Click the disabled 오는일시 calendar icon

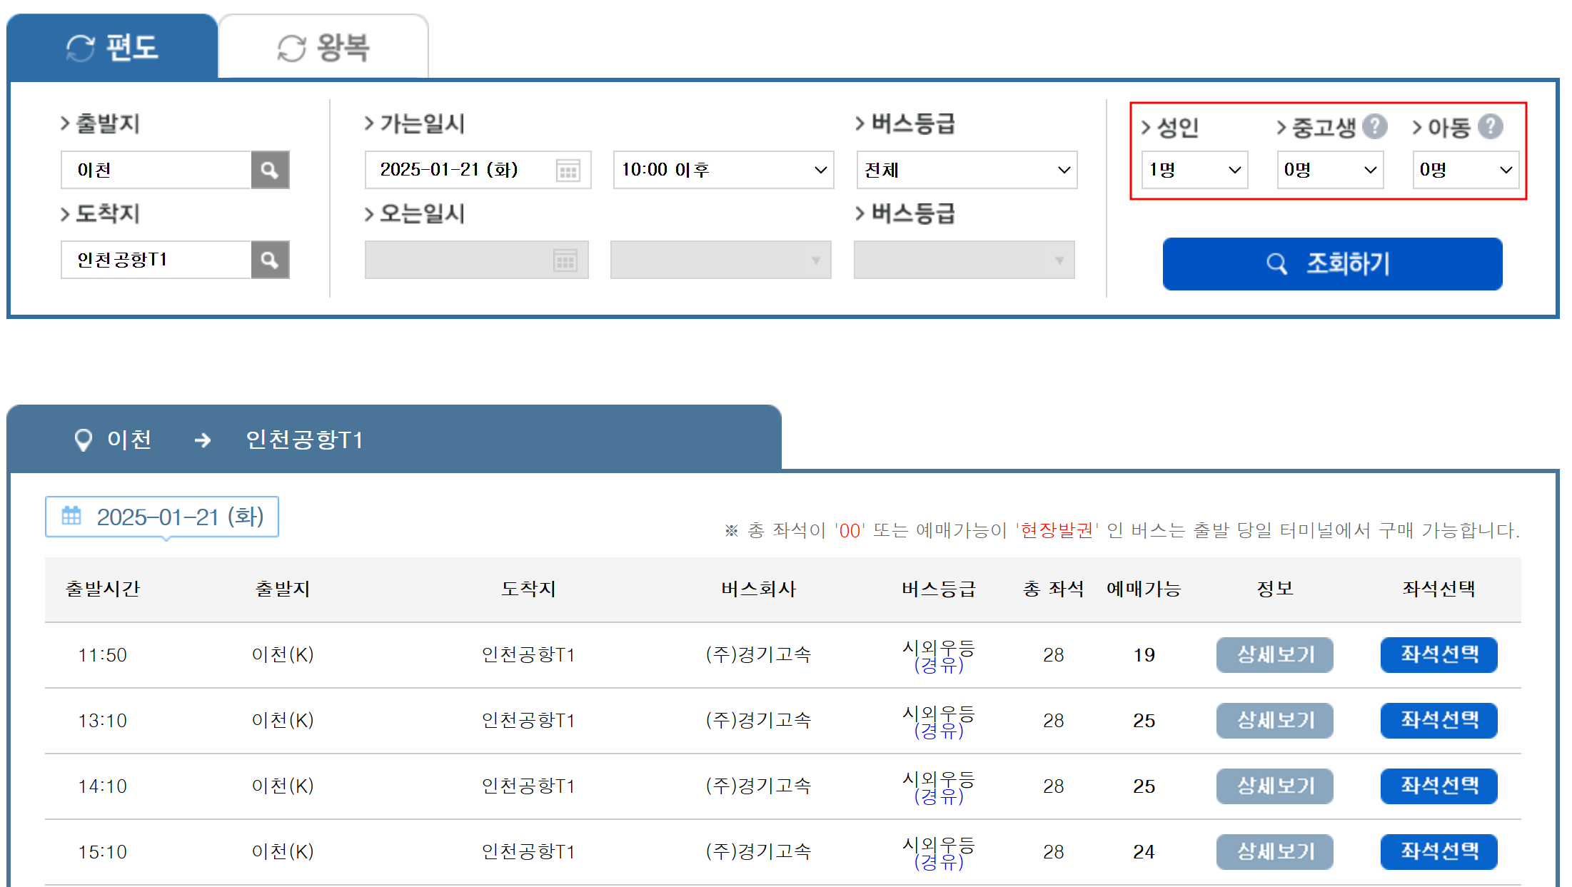click(565, 260)
